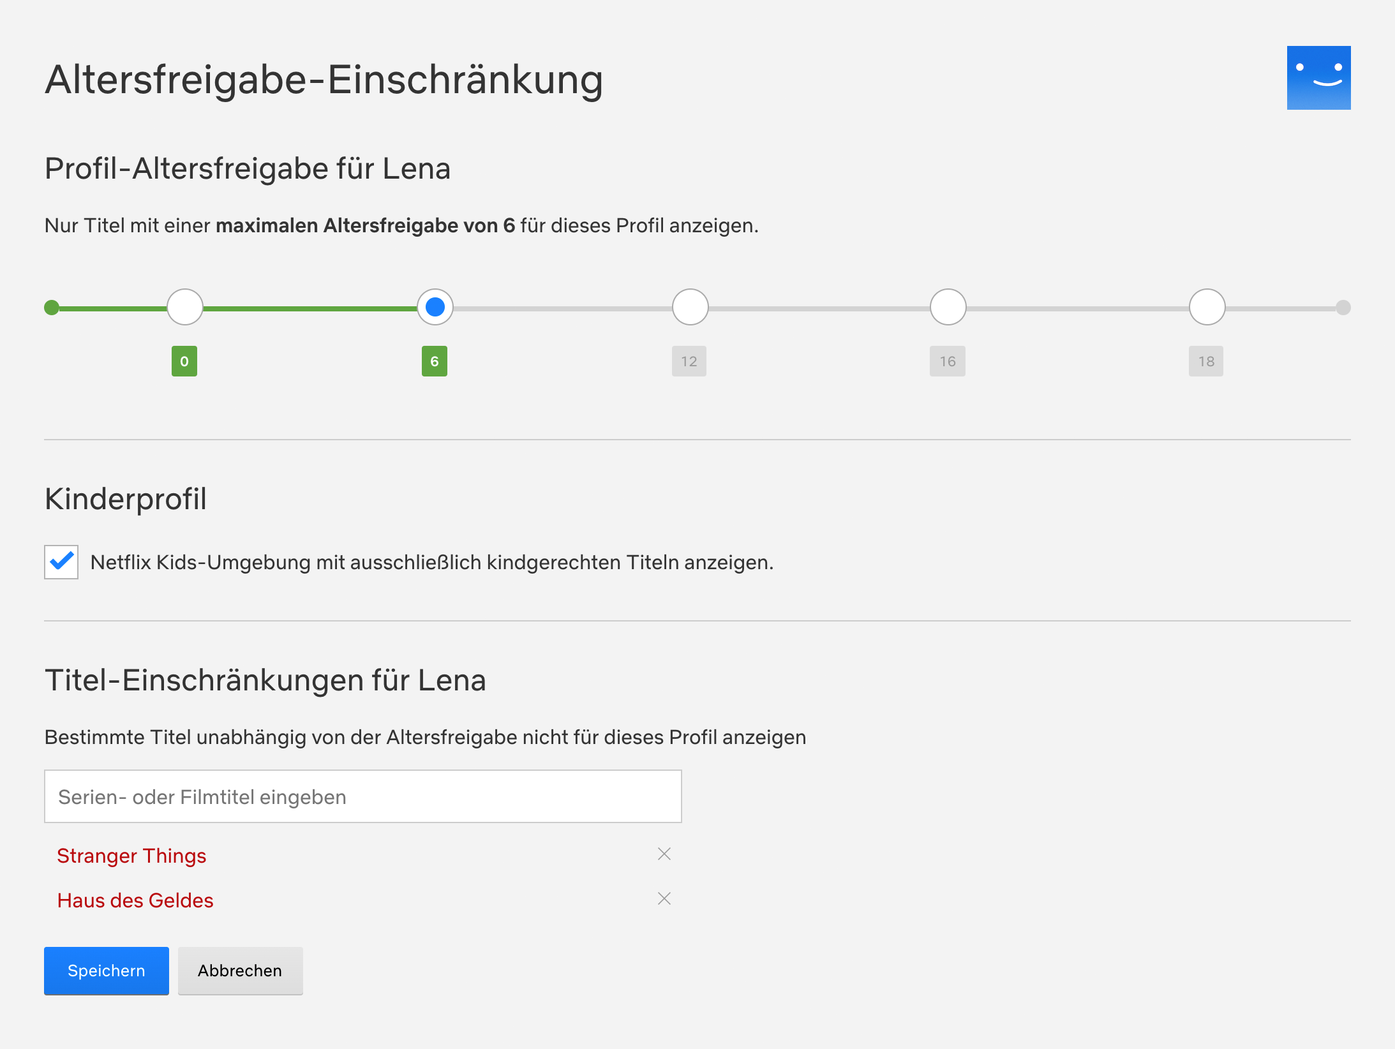Open the Stranger Things title link
The image size is (1395, 1049).
tap(131, 856)
